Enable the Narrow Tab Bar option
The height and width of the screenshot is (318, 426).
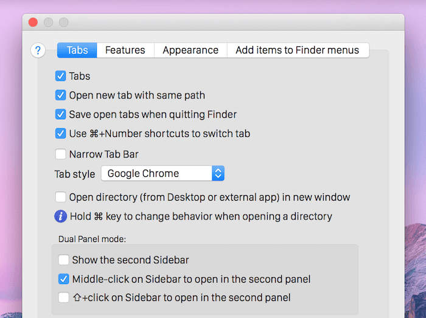pos(60,154)
